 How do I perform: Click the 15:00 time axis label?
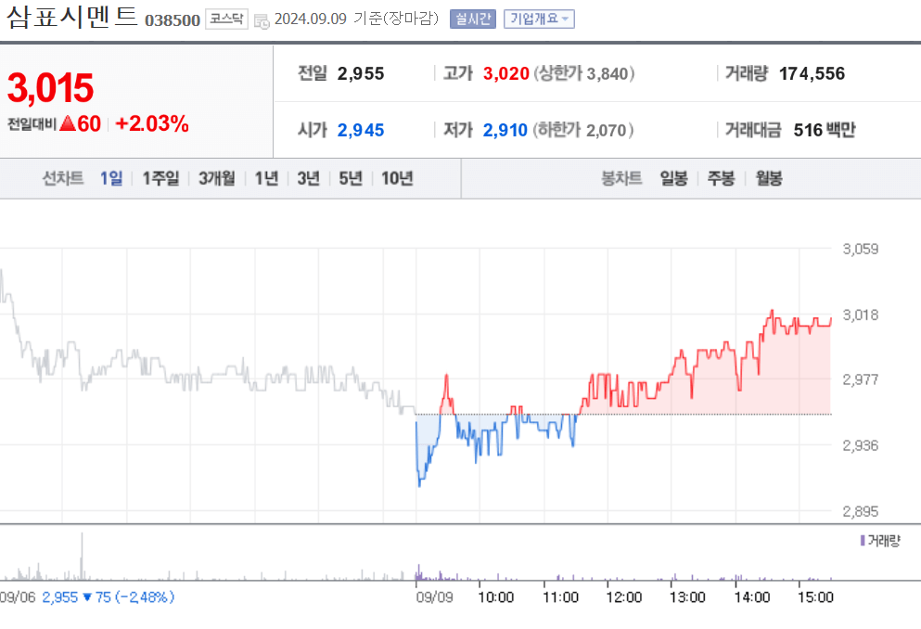tap(815, 597)
